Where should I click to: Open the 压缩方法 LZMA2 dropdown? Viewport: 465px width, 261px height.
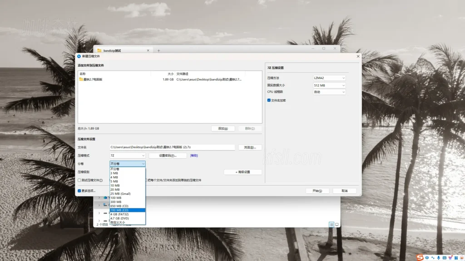(329, 78)
